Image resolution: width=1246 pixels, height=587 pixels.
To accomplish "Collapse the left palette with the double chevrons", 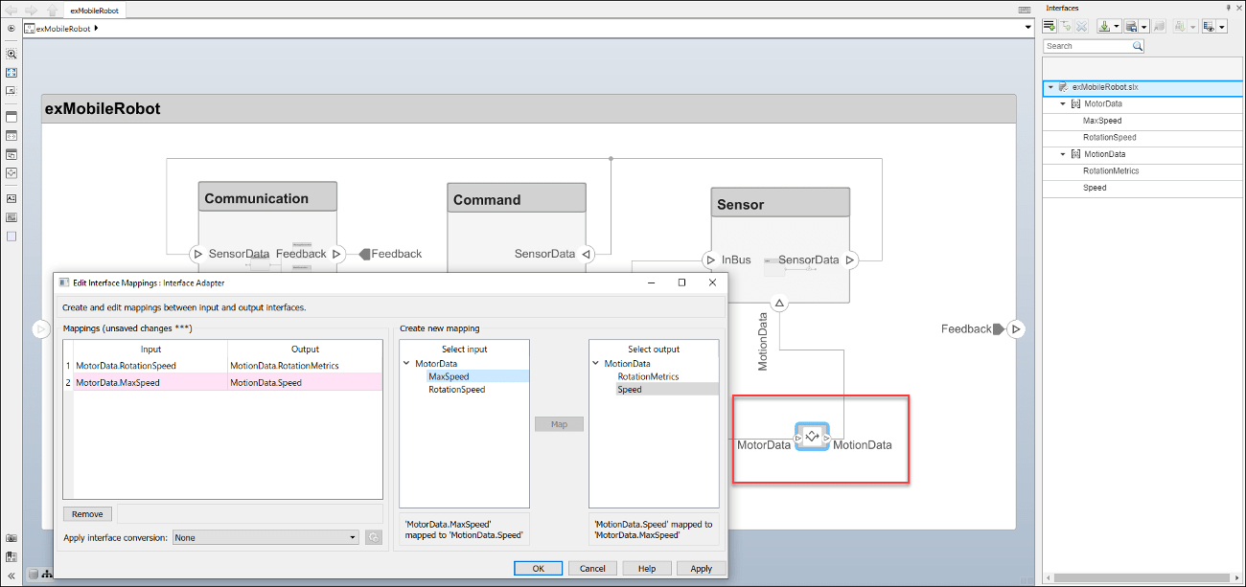I will pyautogui.click(x=11, y=576).
